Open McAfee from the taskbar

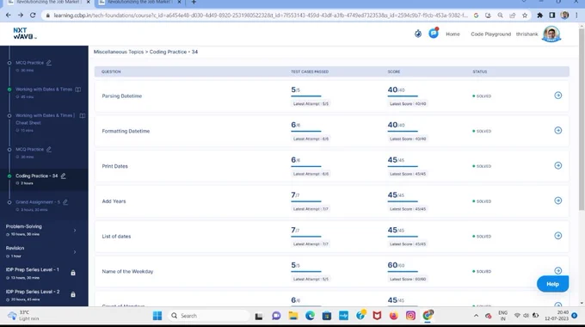(377, 316)
